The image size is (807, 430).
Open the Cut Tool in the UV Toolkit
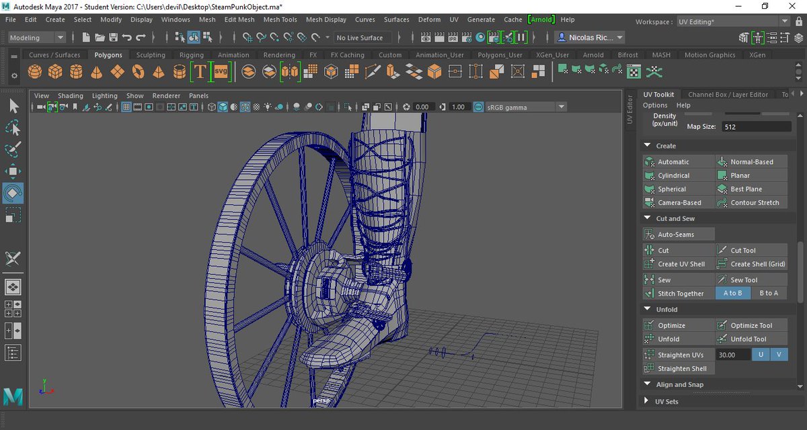(x=751, y=249)
